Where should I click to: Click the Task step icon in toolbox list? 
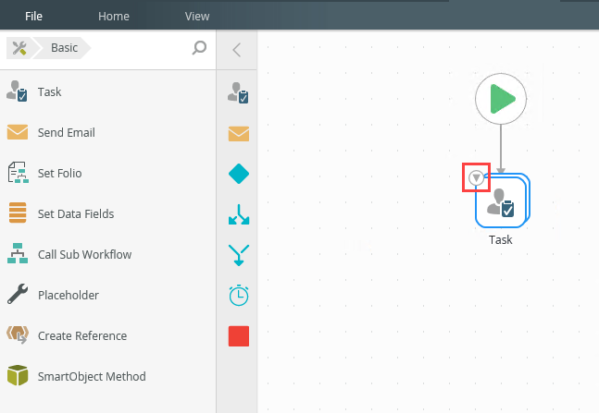(17, 91)
